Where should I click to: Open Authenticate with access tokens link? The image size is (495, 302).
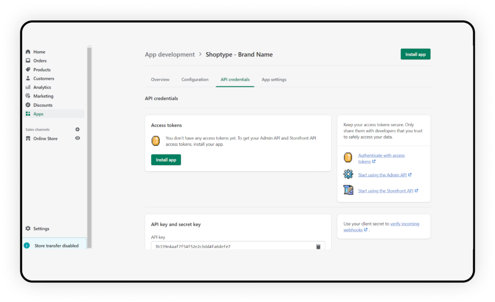[x=381, y=158]
